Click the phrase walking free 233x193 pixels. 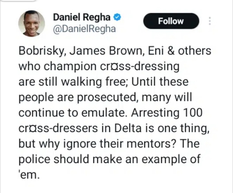pyautogui.click(x=93, y=82)
